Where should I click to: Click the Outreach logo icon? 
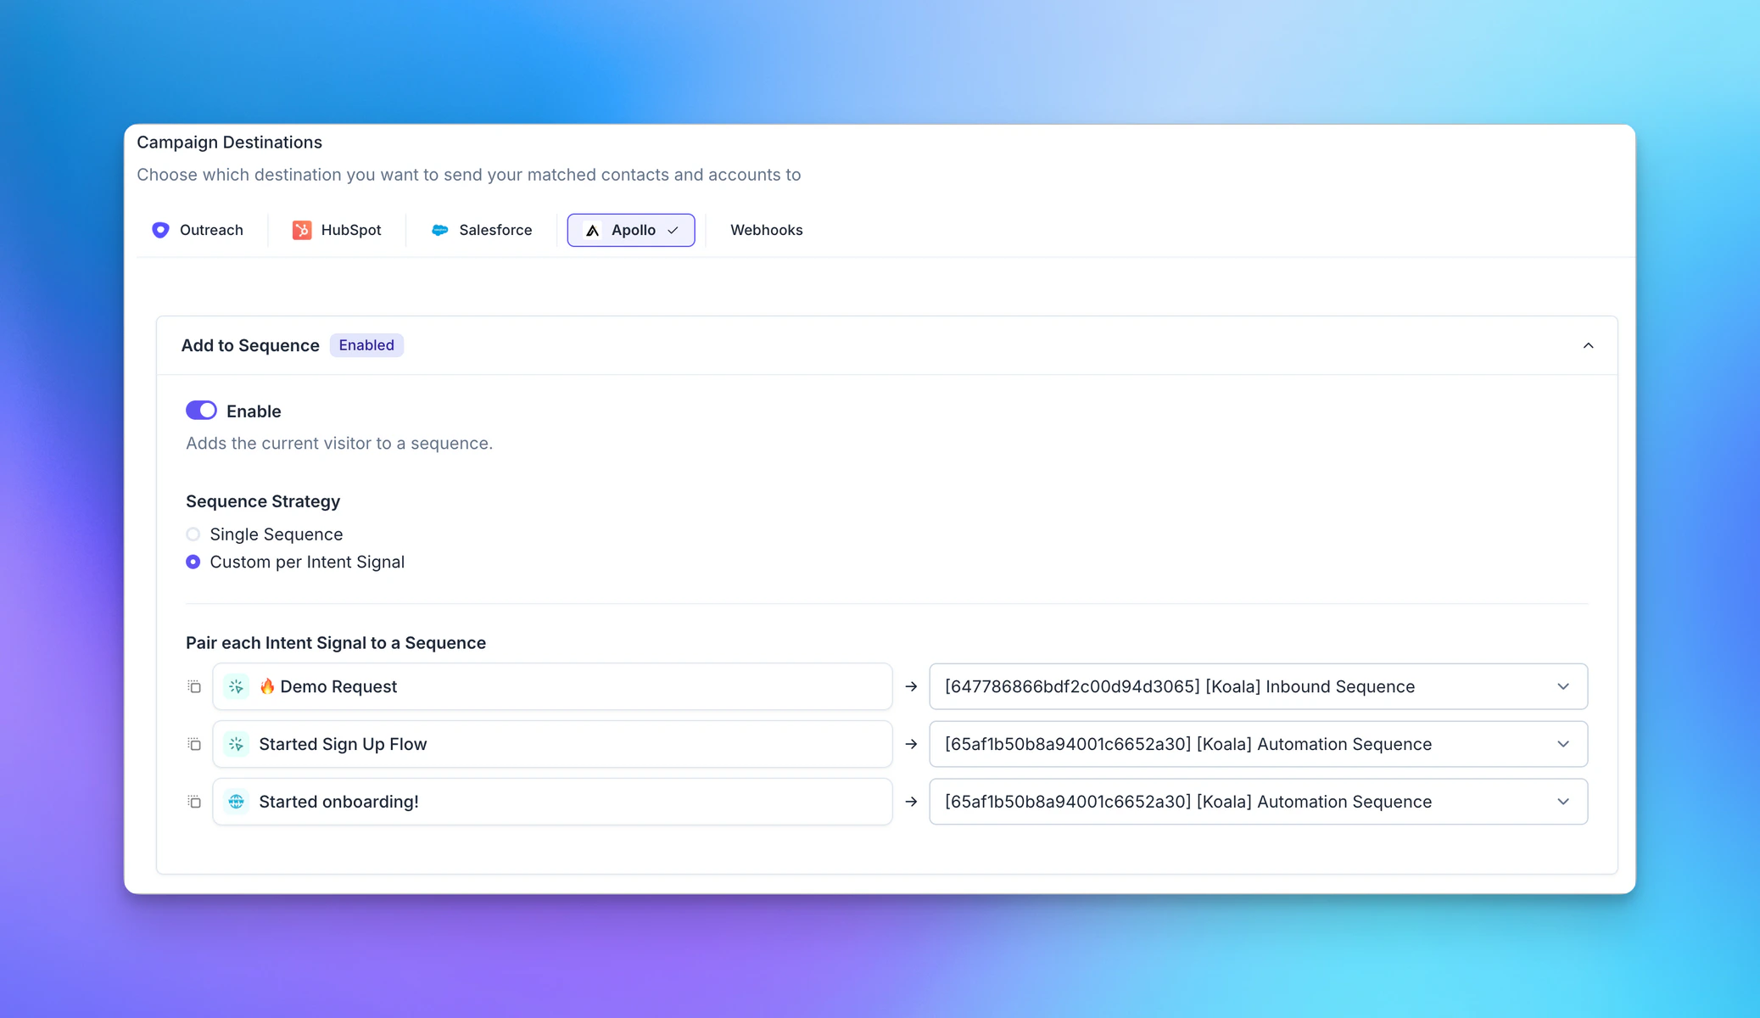pyautogui.click(x=160, y=230)
